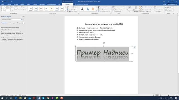The image size is (179, 100).
Task: Click the title 'Как написать красиво текст в WORD'
Action: coord(104,24)
